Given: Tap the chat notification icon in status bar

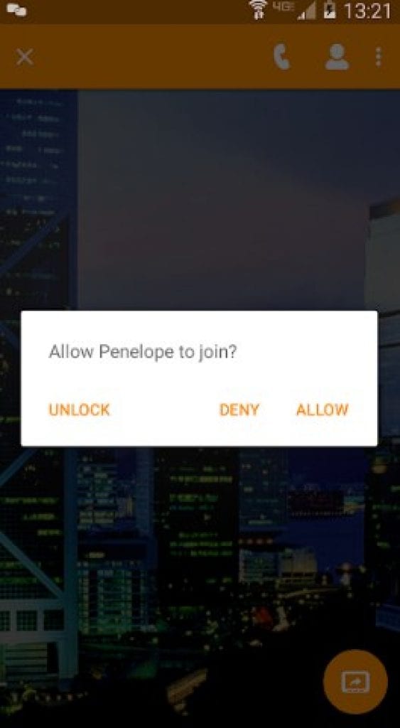Looking at the screenshot, I should click(x=16, y=10).
